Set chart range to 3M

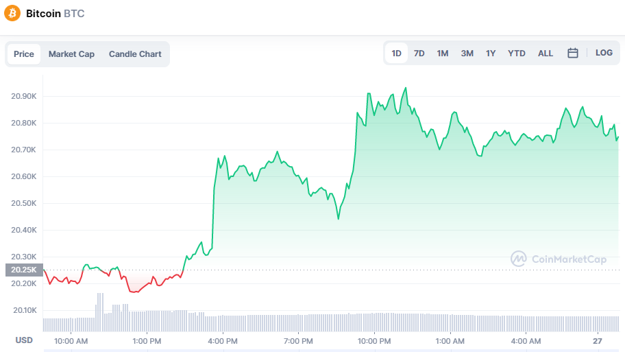click(467, 54)
